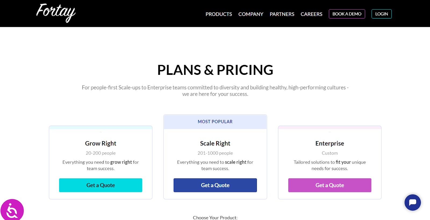Screen dimensions: 430x220
Task: Open the live chat bubble
Action: (x=413, y=202)
